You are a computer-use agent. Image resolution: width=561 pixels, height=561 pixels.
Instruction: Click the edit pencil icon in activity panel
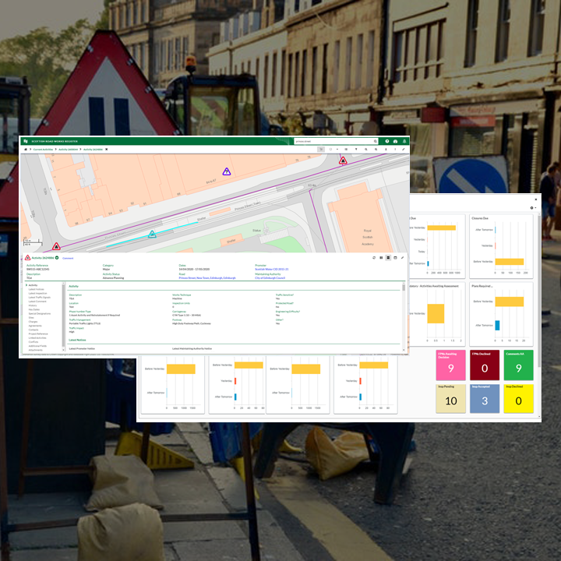click(403, 257)
